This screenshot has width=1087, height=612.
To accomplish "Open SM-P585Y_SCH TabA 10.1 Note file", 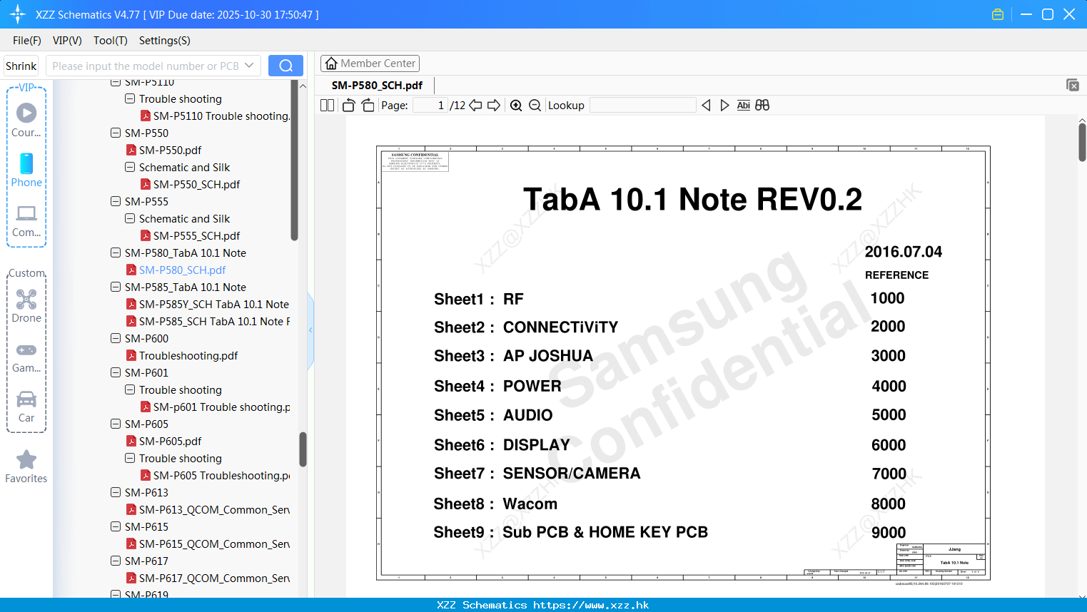I will (x=214, y=304).
